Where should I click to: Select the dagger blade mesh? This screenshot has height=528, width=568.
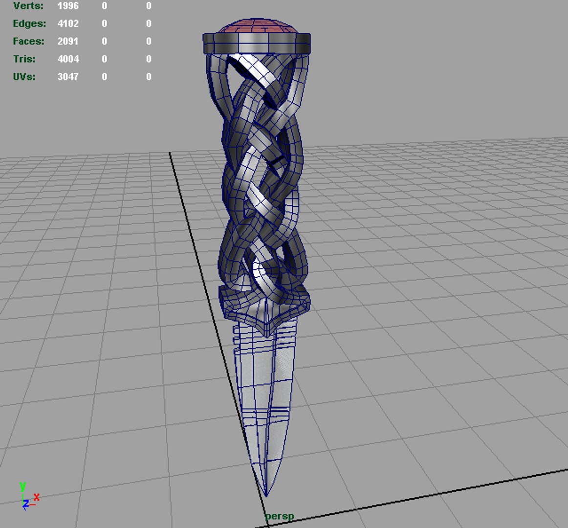tap(265, 406)
